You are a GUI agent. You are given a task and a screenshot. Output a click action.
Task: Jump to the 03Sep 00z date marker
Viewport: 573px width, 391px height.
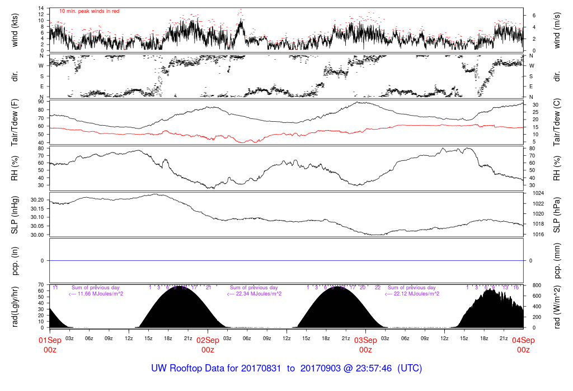point(365,345)
